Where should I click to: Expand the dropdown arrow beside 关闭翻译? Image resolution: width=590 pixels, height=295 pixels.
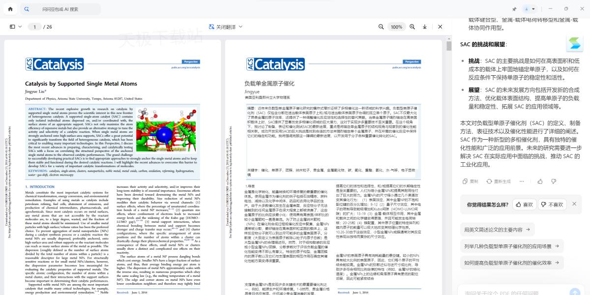click(x=241, y=27)
